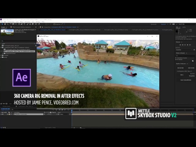The height and width of the screenshot is (147, 196).
Task: Open the Effect menu
Action: tap(22, 22)
